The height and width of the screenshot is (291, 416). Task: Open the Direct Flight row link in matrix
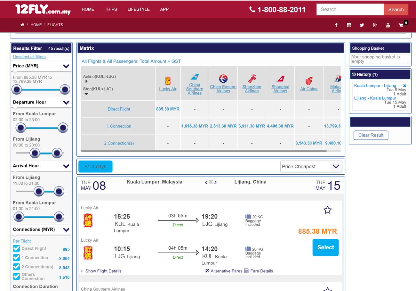[x=119, y=109]
